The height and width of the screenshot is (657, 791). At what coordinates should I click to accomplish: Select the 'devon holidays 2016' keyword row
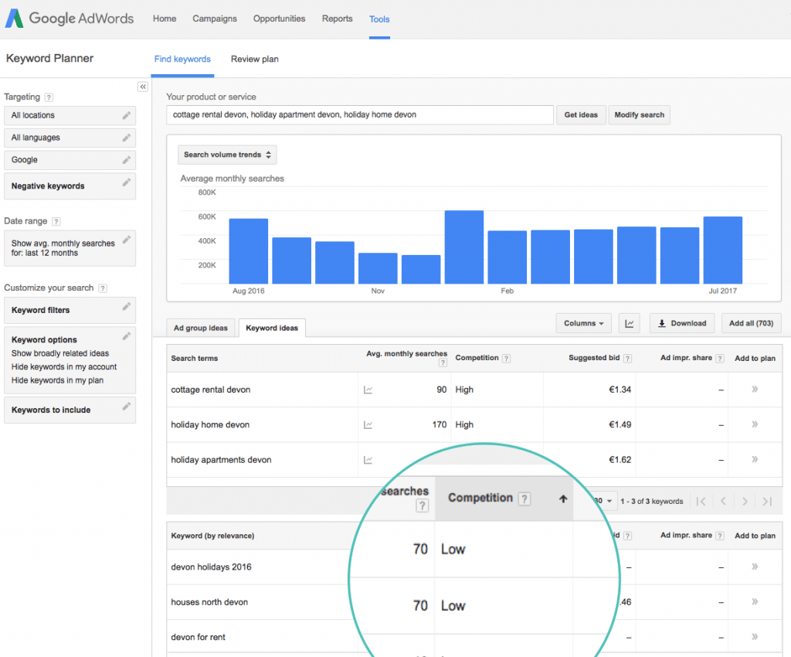click(x=211, y=567)
